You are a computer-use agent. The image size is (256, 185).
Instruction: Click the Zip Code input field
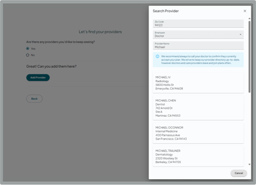198,24
